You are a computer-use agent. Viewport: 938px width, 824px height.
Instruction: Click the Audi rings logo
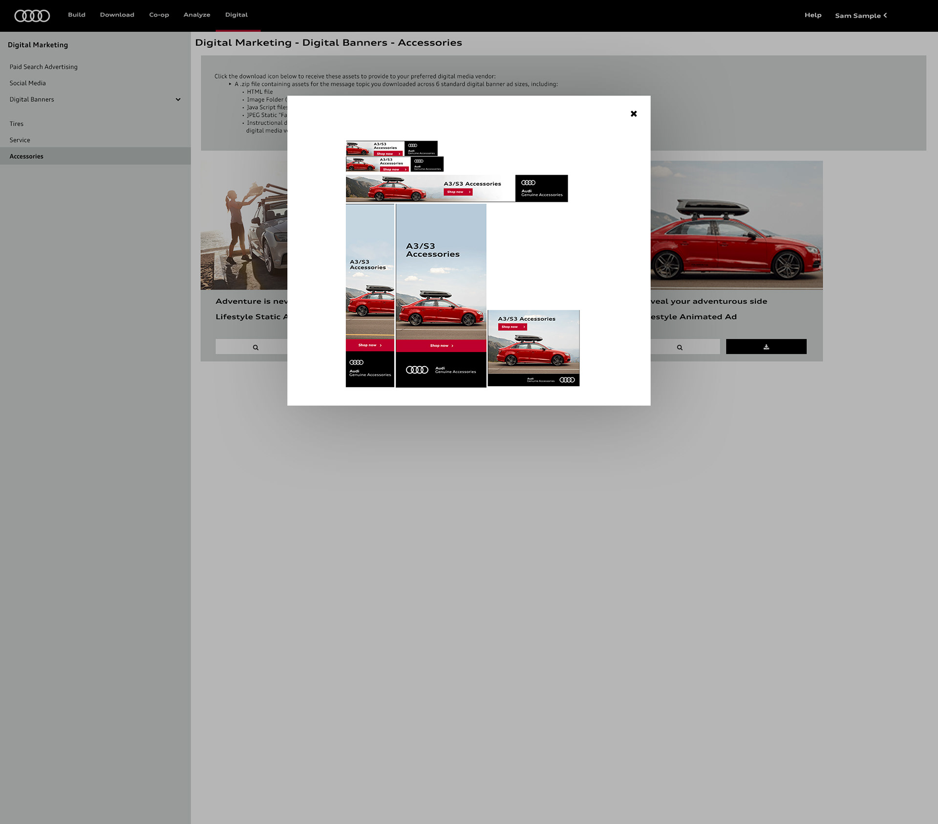[32, 16]
